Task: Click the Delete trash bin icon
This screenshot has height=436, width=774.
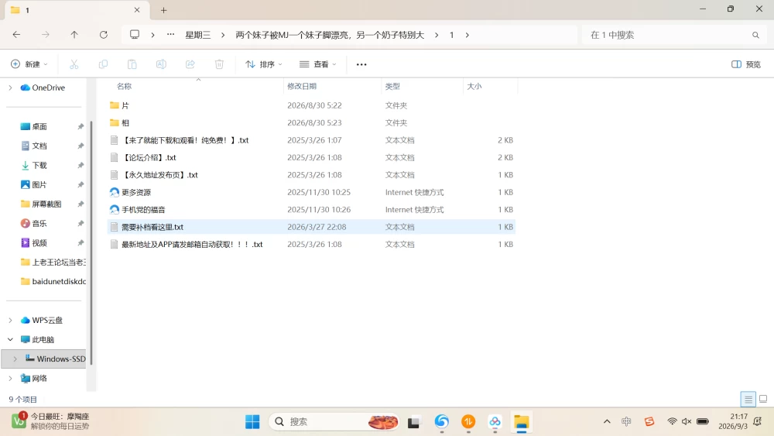Action: (x=219, y=64)
